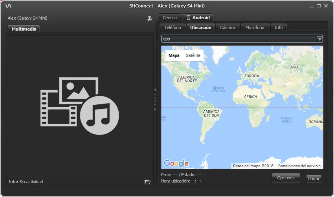Click the Google logo on the map
The image size is (334, 197).
(176, 163)
